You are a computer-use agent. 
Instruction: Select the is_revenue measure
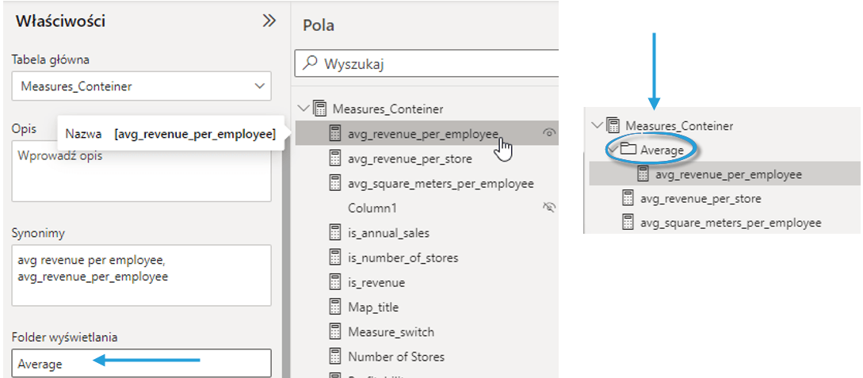tap(376, 282)
